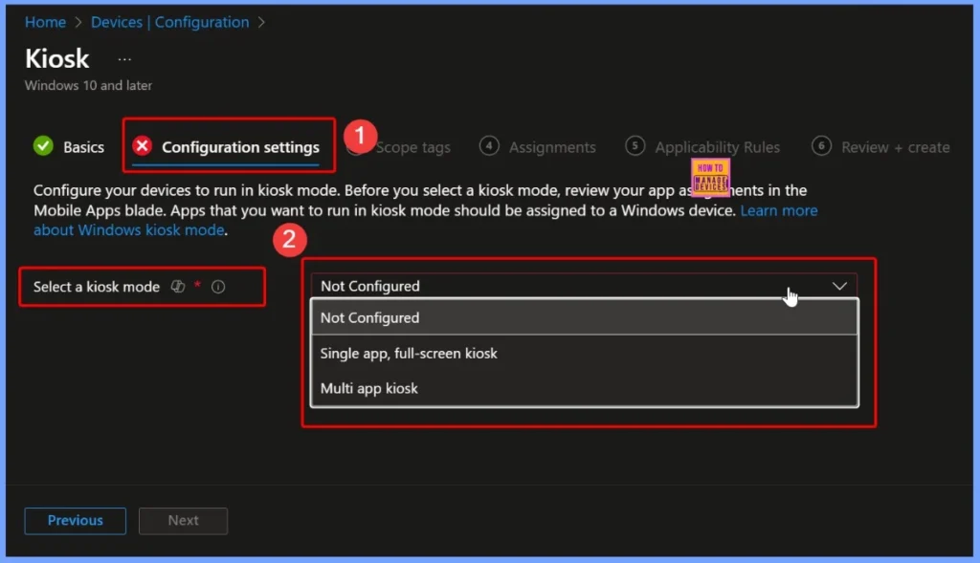Switch to the Assignments tab
Viewport: 980px width, 563px height.
point(553,146)
